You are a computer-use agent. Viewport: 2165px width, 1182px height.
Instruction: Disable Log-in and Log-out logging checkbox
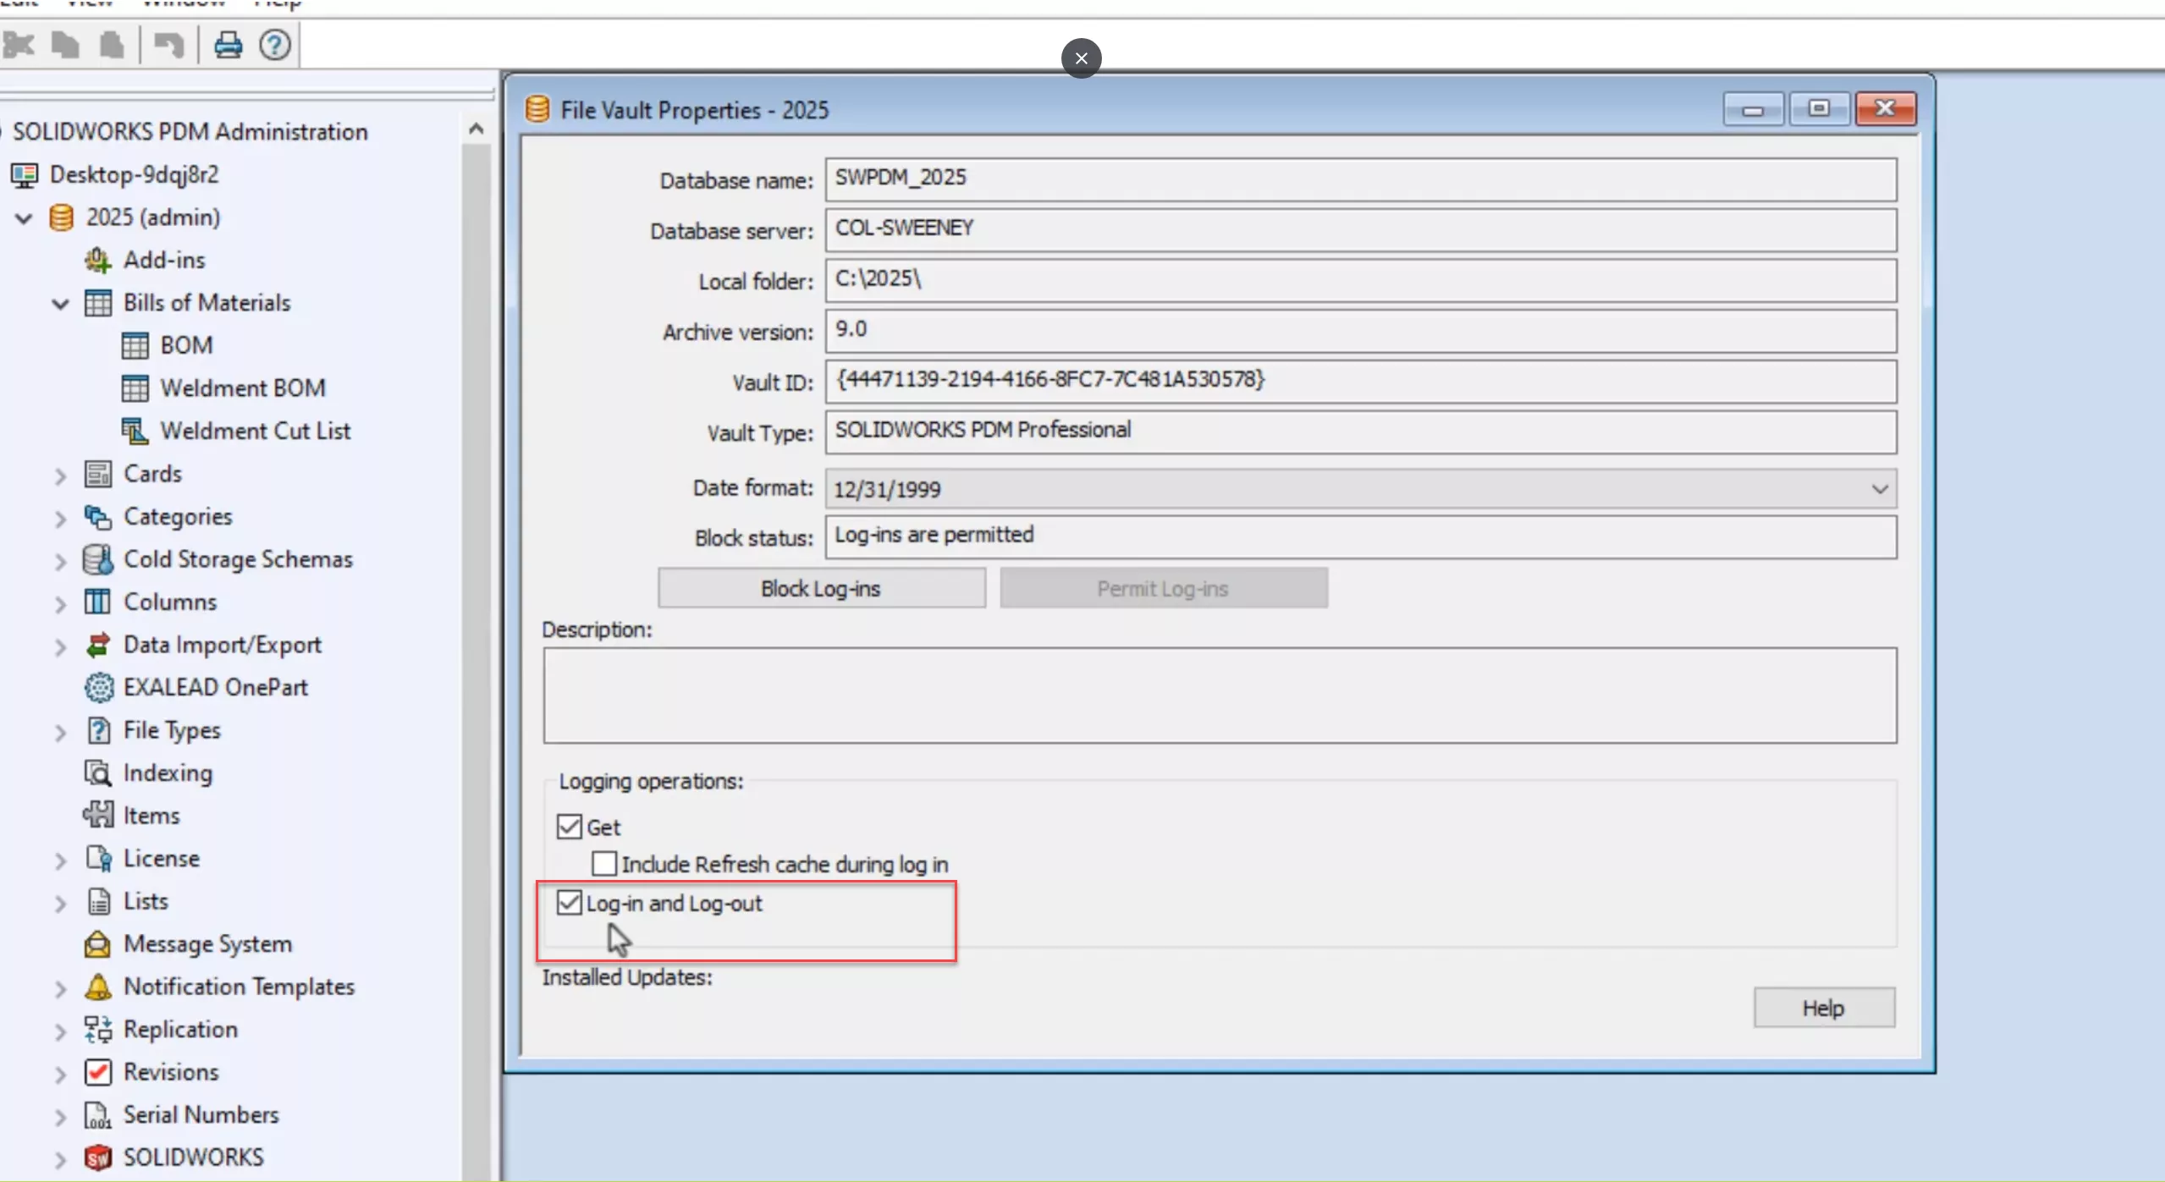(568, 903)
